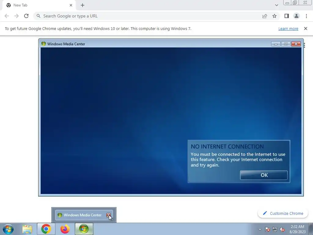
Task: Click the Show desktop strip
Action: [x=311, y=229]
